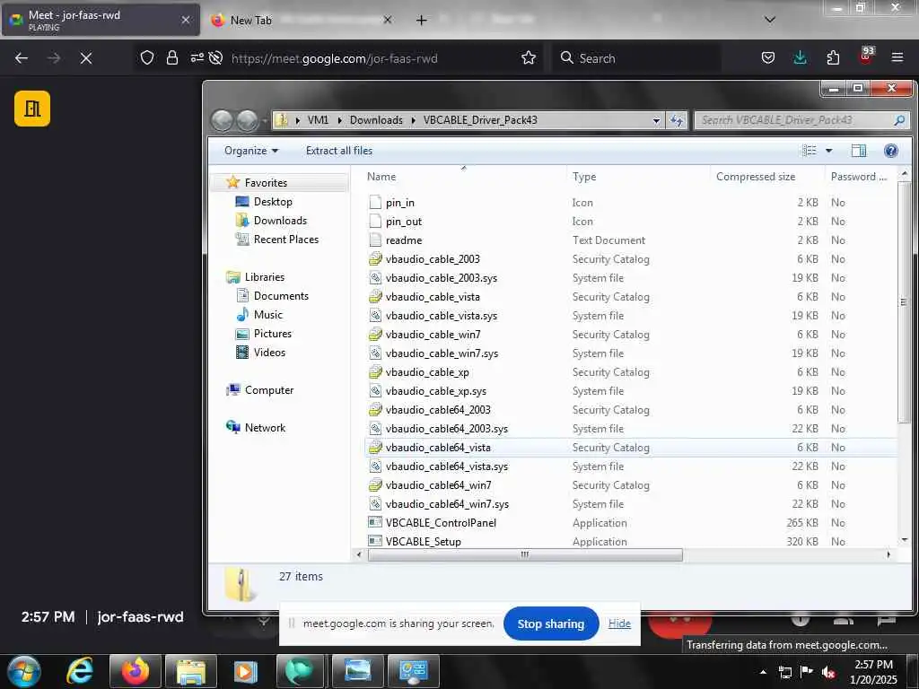Click the change view icon in Explorer
The image size is (919, 689).
point(810,151)
